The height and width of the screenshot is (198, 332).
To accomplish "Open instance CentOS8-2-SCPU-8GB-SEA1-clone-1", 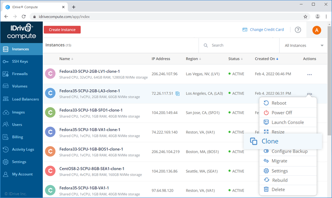I will coord(92,169).
